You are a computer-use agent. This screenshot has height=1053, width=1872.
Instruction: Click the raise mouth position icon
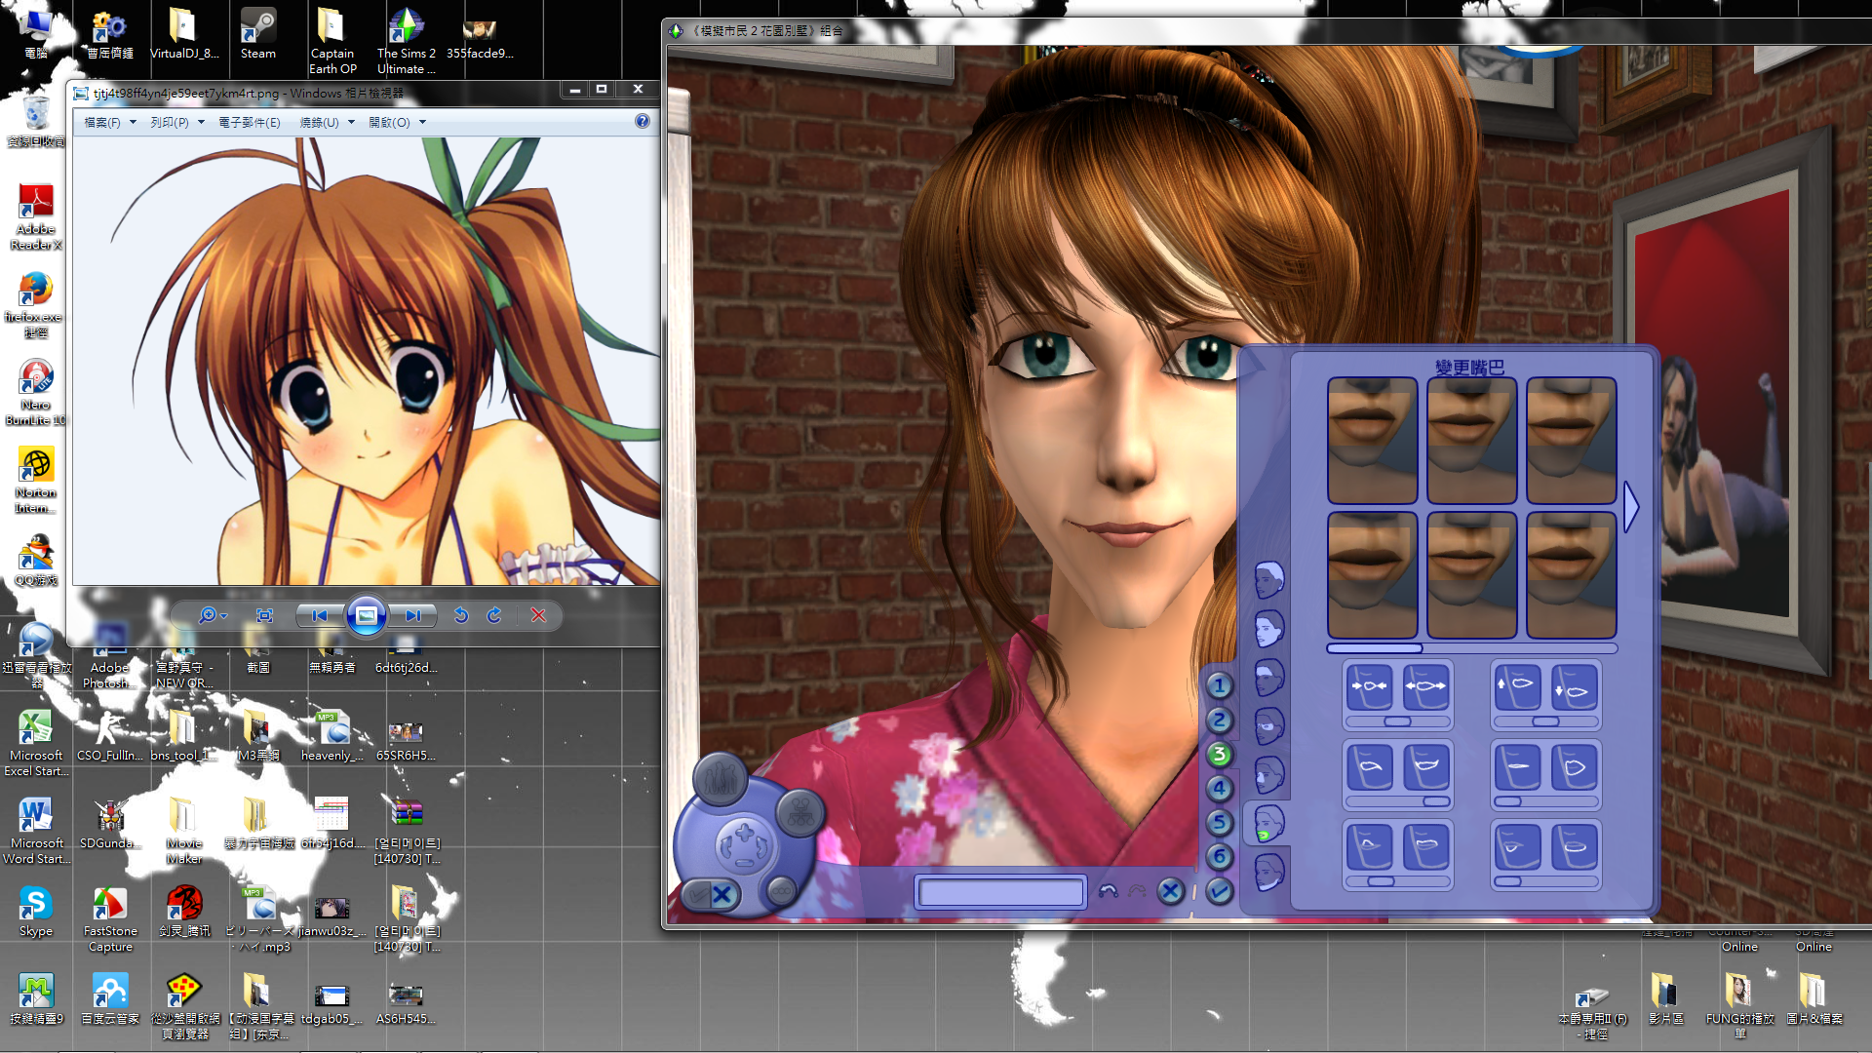[1517, 687]
